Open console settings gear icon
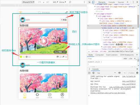This screenshot has height=105, width=140. [x=137, y=73]
